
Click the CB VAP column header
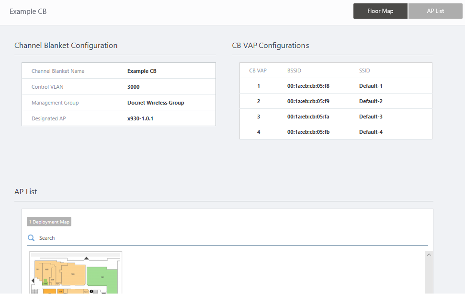pyautogui.click(x=258, y=71)
